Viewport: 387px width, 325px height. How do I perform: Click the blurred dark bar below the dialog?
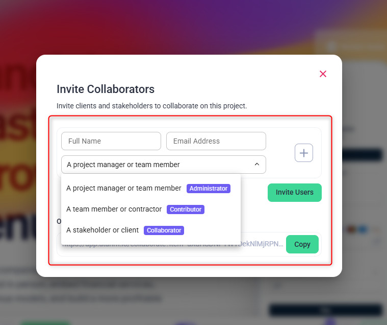[x=326, y=310]
